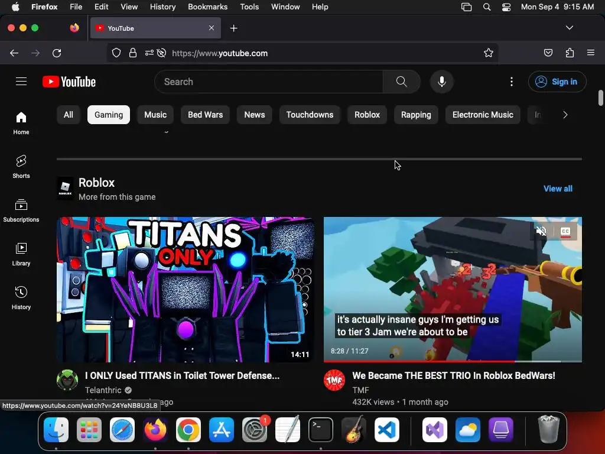Save page to Pocket

pos(548,53)
